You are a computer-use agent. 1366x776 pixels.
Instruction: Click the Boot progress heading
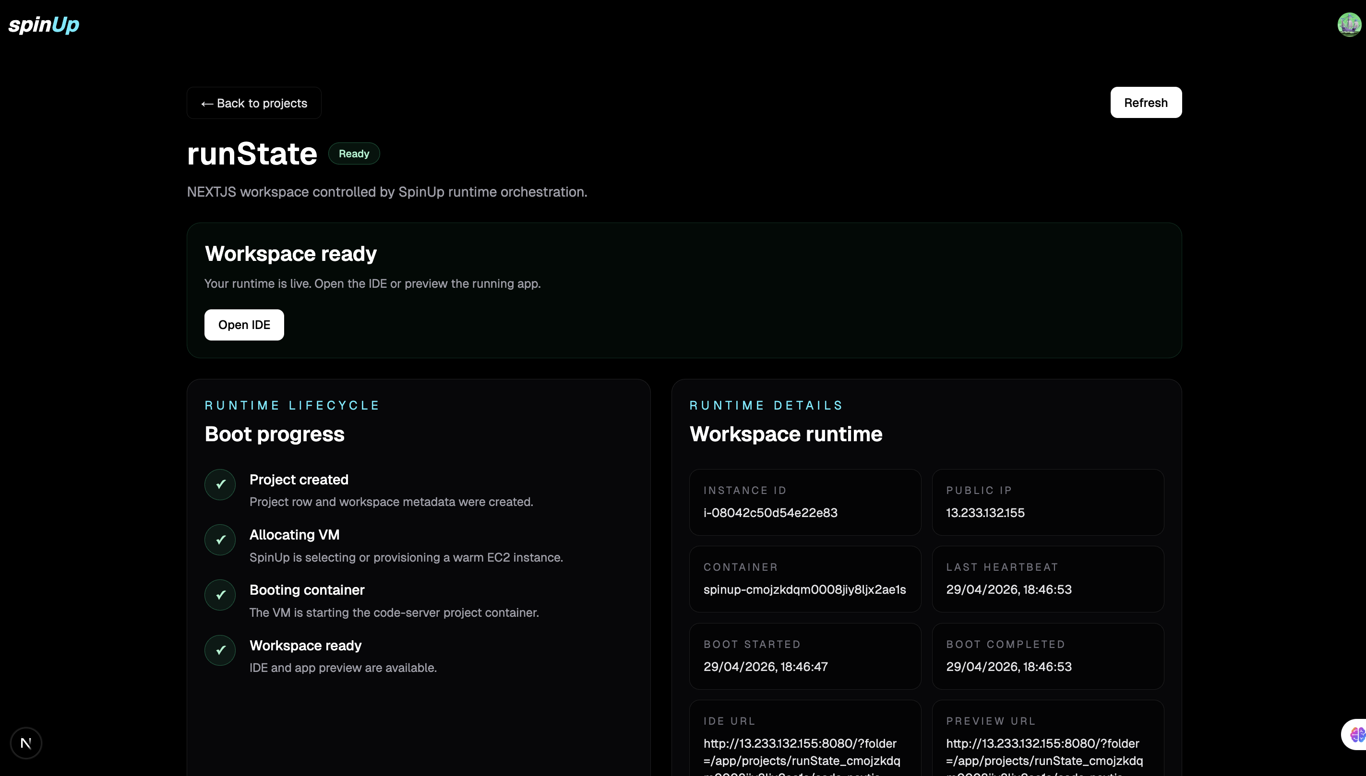pyautogui.click(x=275, y=435)
